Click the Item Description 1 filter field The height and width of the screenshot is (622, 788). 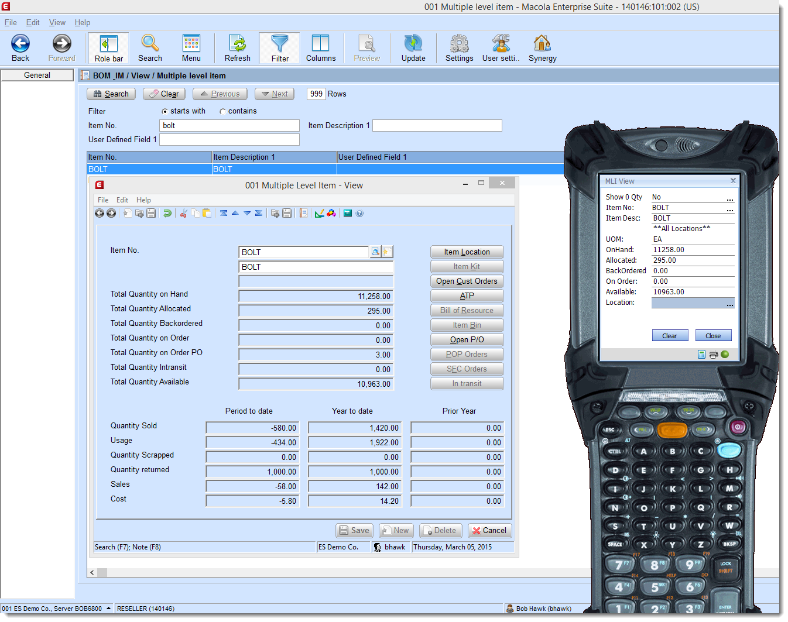(437, 125)
